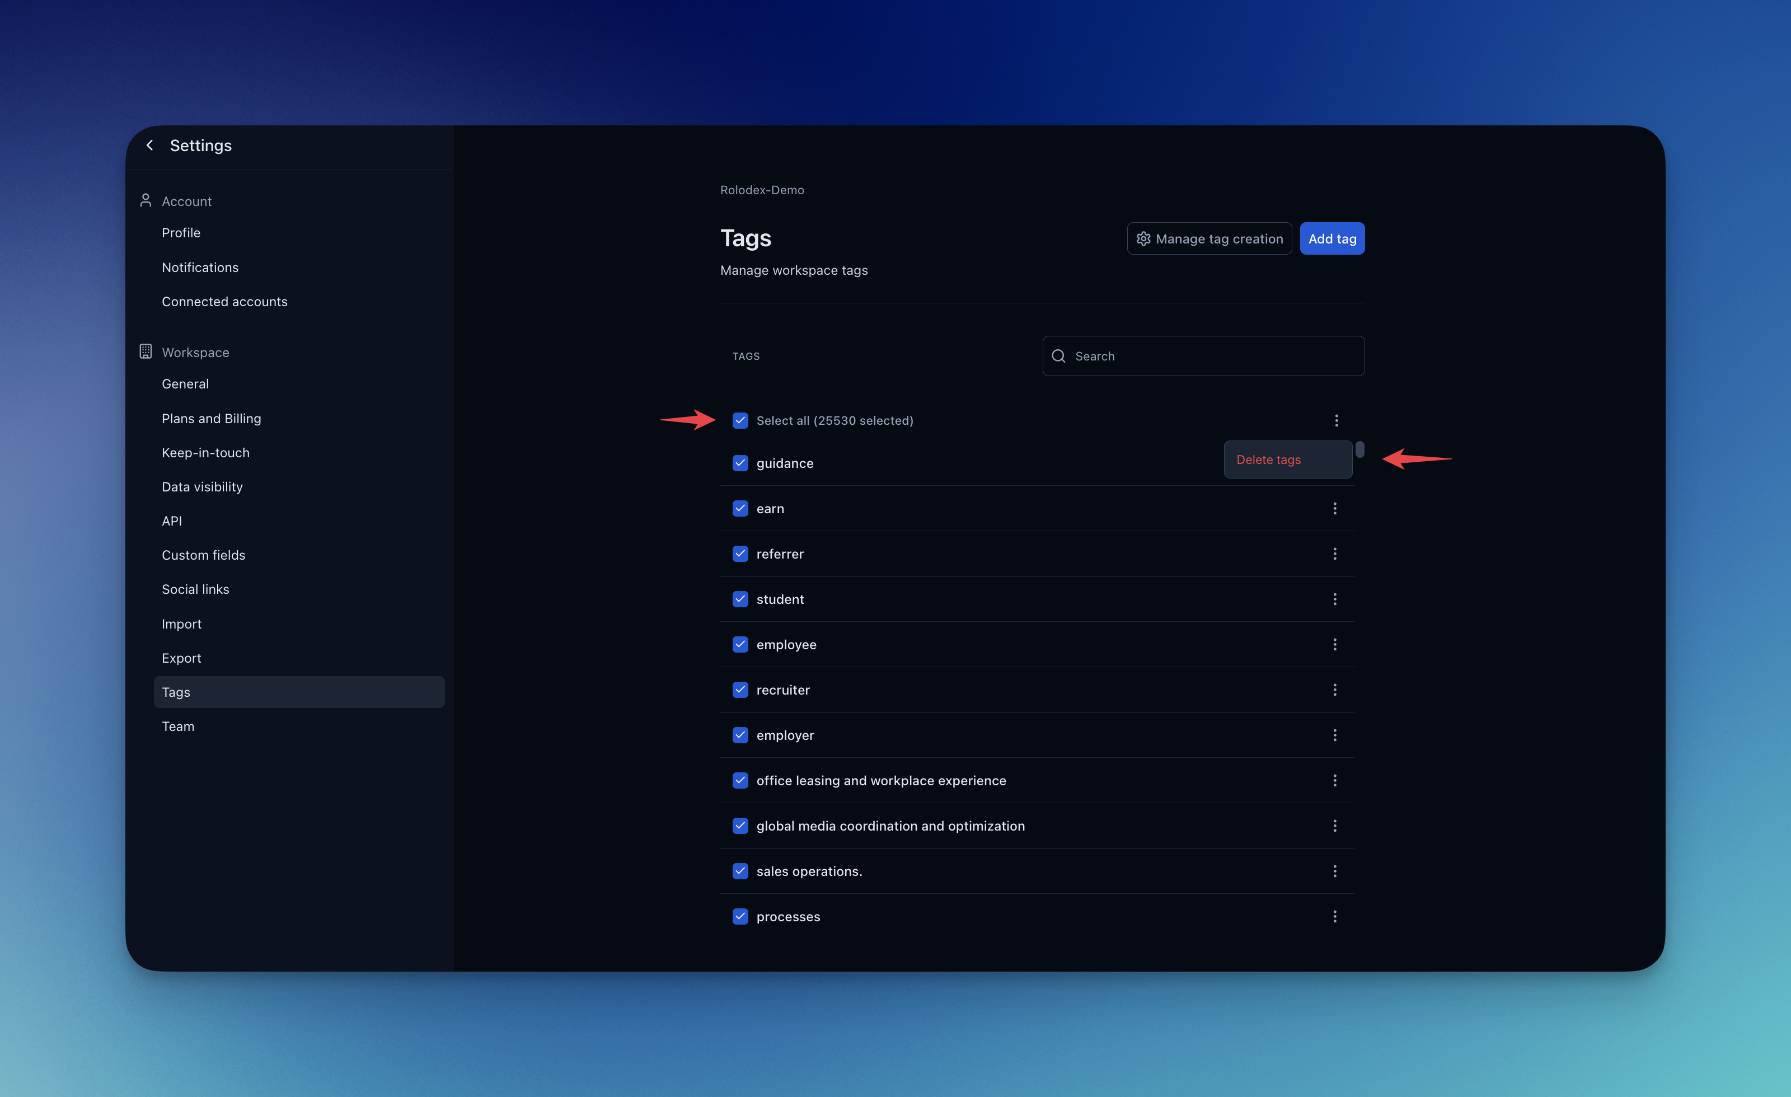1791x1097 pixels.
Task: Click the tags list scrollbar thumb
Action: point(1359,450)
